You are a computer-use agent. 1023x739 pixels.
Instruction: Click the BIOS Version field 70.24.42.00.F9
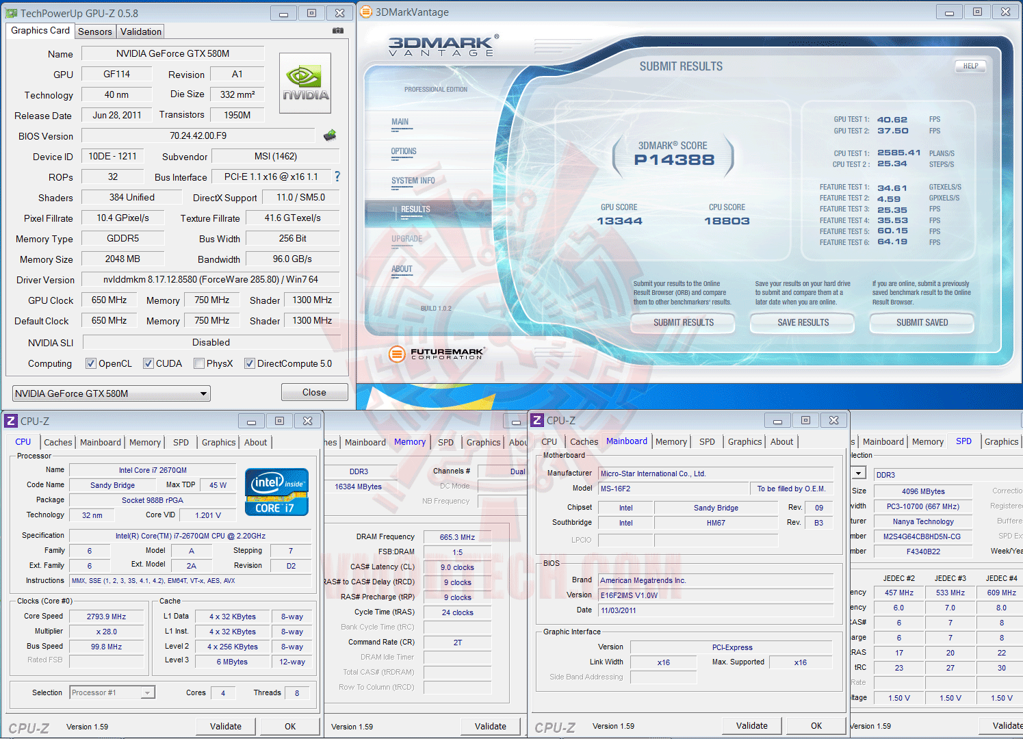[198, 135]
